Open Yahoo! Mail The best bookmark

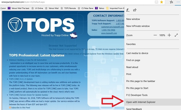(19, 8)
